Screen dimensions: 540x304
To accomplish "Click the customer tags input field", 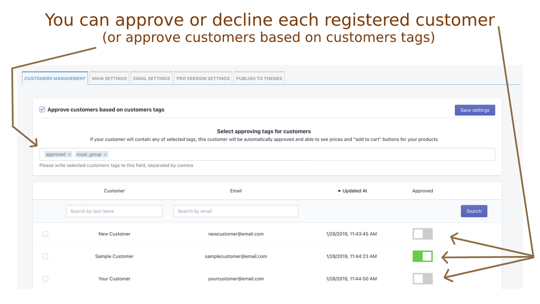I will point(295,154).
